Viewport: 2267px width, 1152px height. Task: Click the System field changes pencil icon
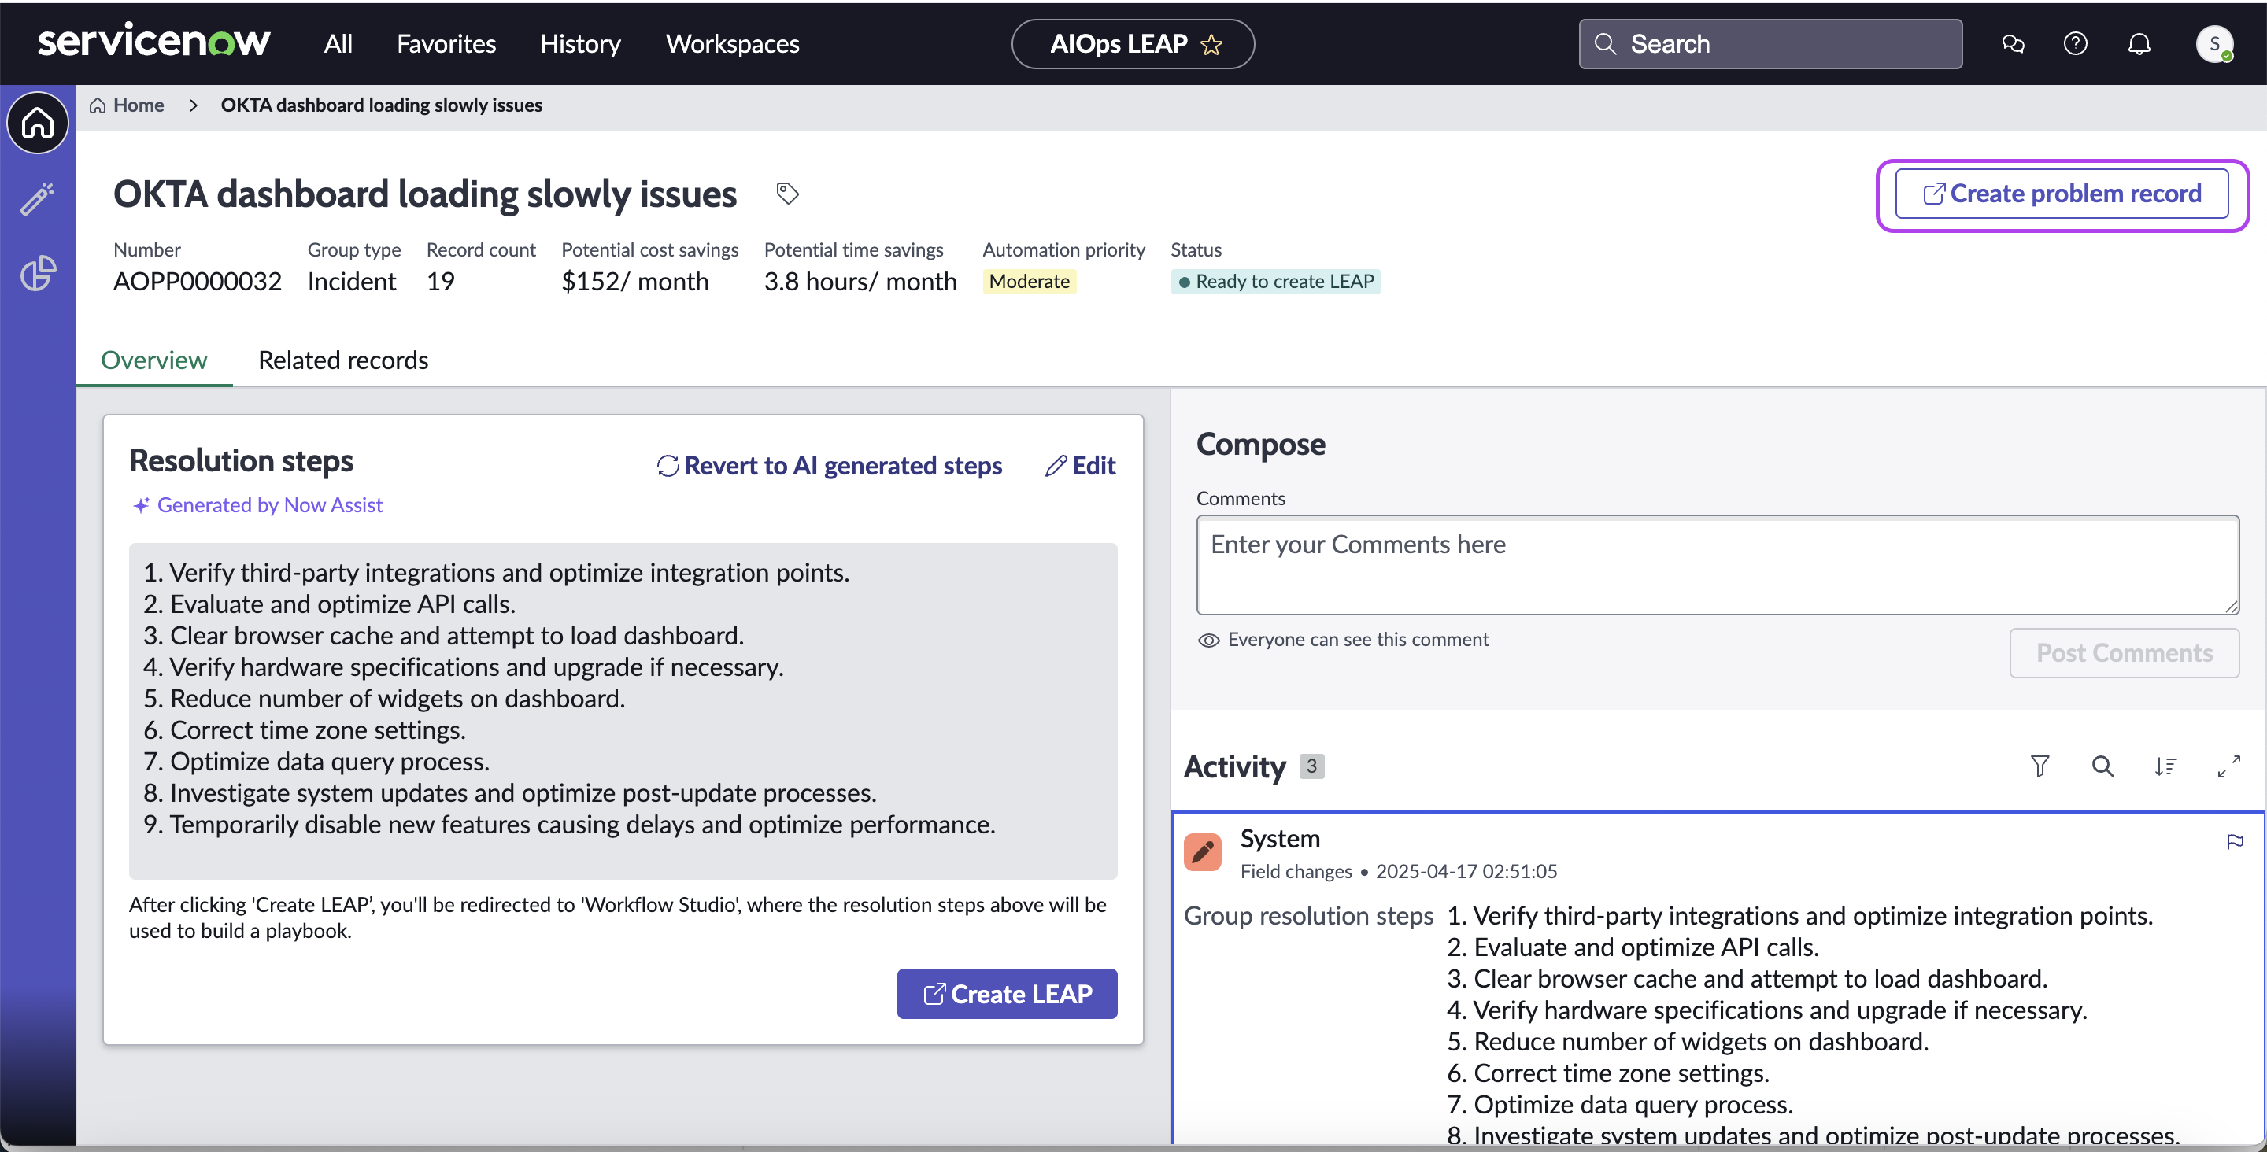1203,852
